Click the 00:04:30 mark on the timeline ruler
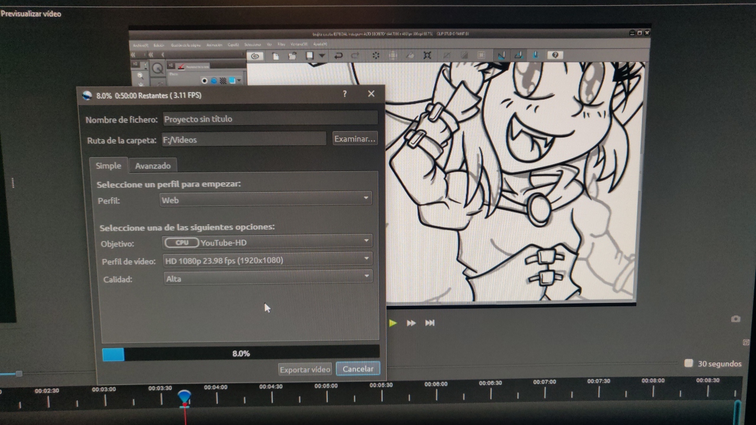This screenshot has height=425, width=756. (x=271, y=387)
